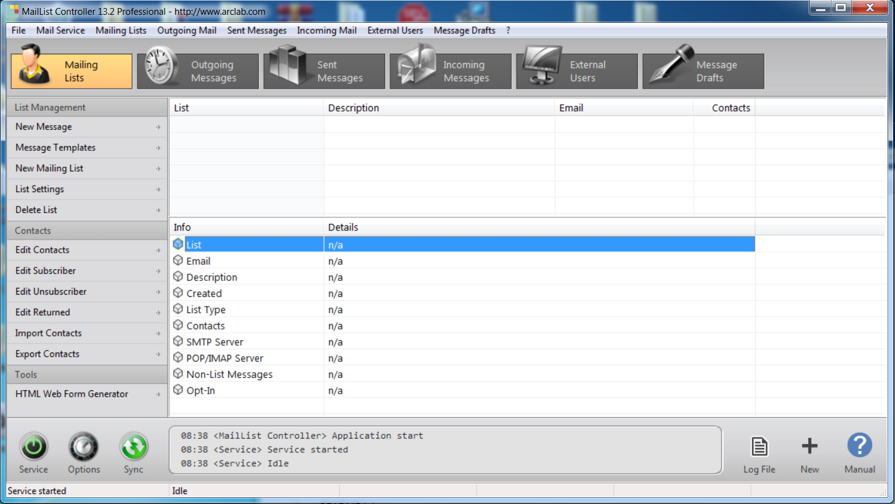Open the Log File icon

click(x=759, y=447)
